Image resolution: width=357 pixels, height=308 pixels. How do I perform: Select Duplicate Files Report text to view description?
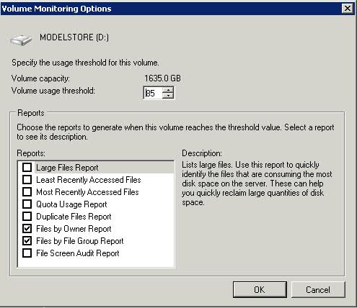pos(74,217)
